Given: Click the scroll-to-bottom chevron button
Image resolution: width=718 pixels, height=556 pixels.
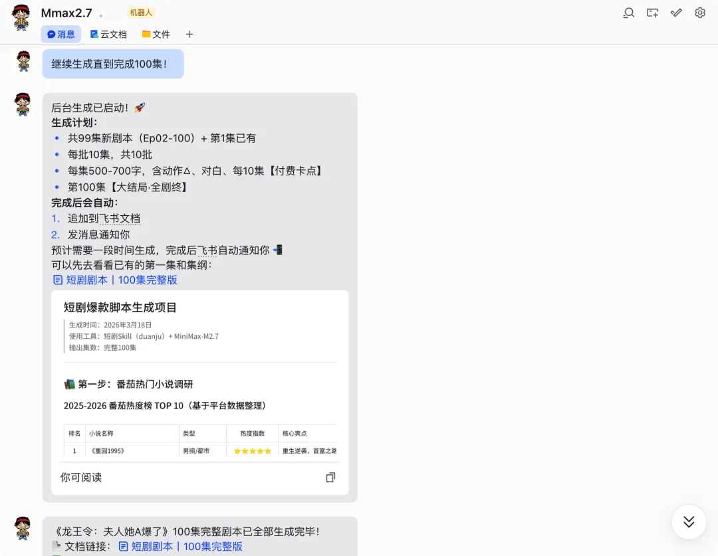Looking at the screenshot, I should [x=689, y=522].
